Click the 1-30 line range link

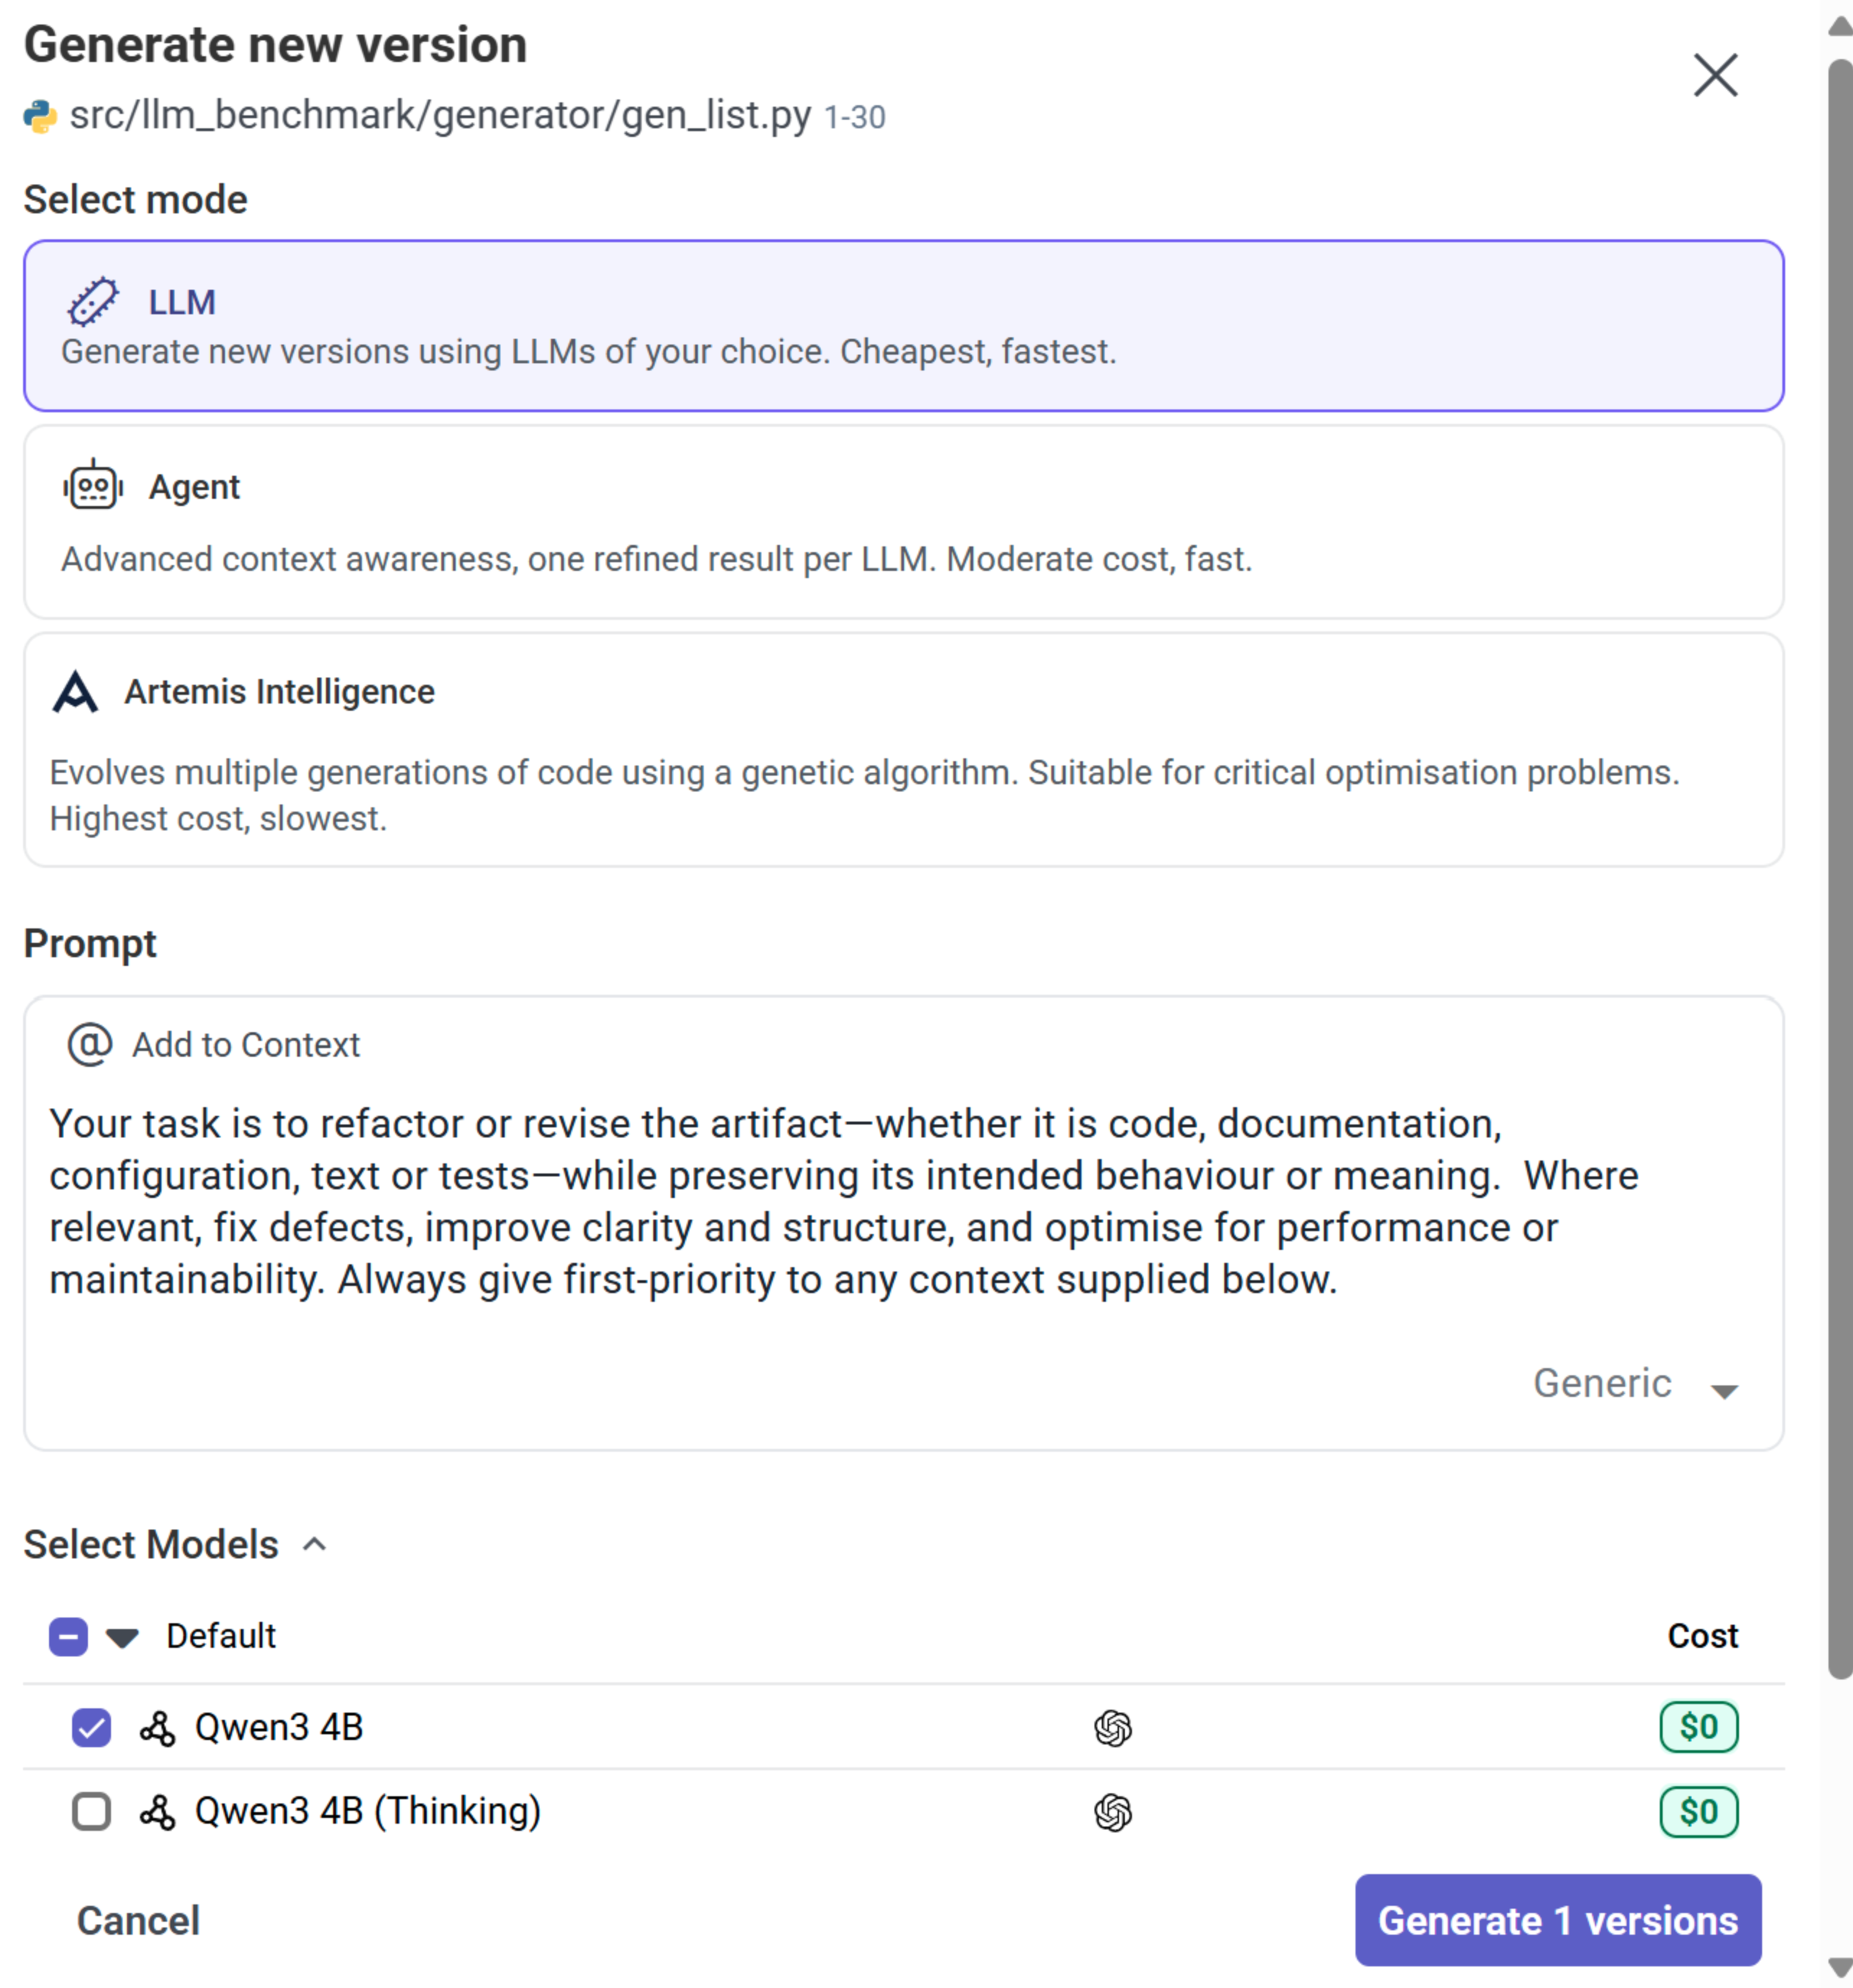coord(854,117)
